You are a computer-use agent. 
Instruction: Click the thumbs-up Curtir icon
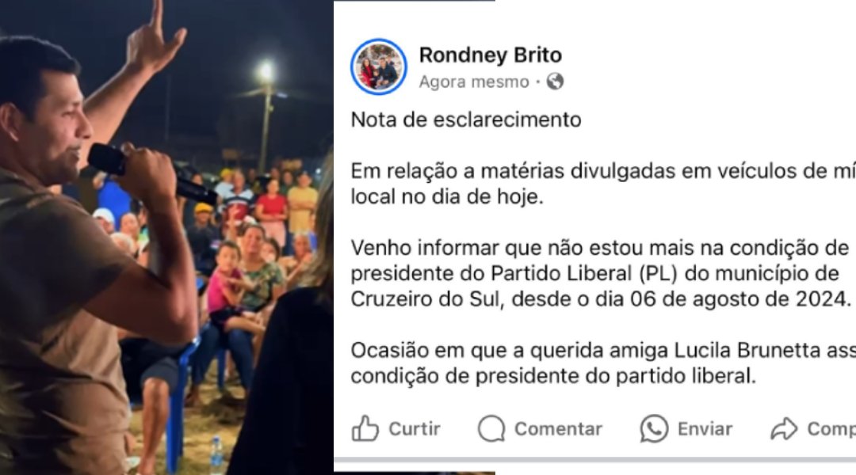pos(365,428)
